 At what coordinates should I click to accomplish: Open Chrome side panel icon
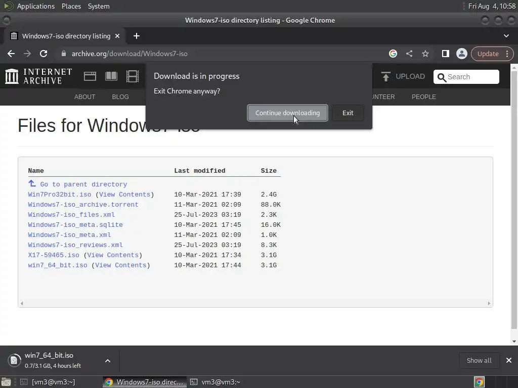(x=445, y=54)
